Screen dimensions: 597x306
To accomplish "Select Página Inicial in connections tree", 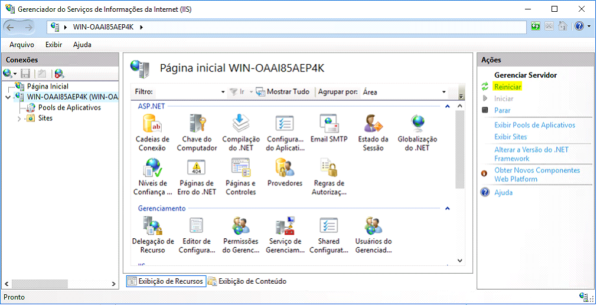I will point(48,86).
